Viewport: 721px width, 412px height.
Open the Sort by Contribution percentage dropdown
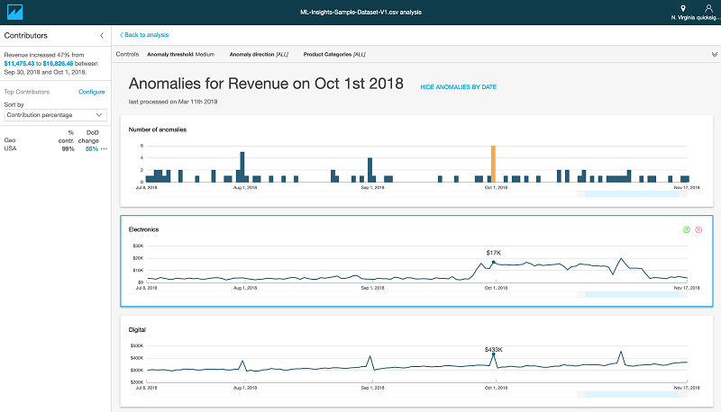(x=55, y=115)
